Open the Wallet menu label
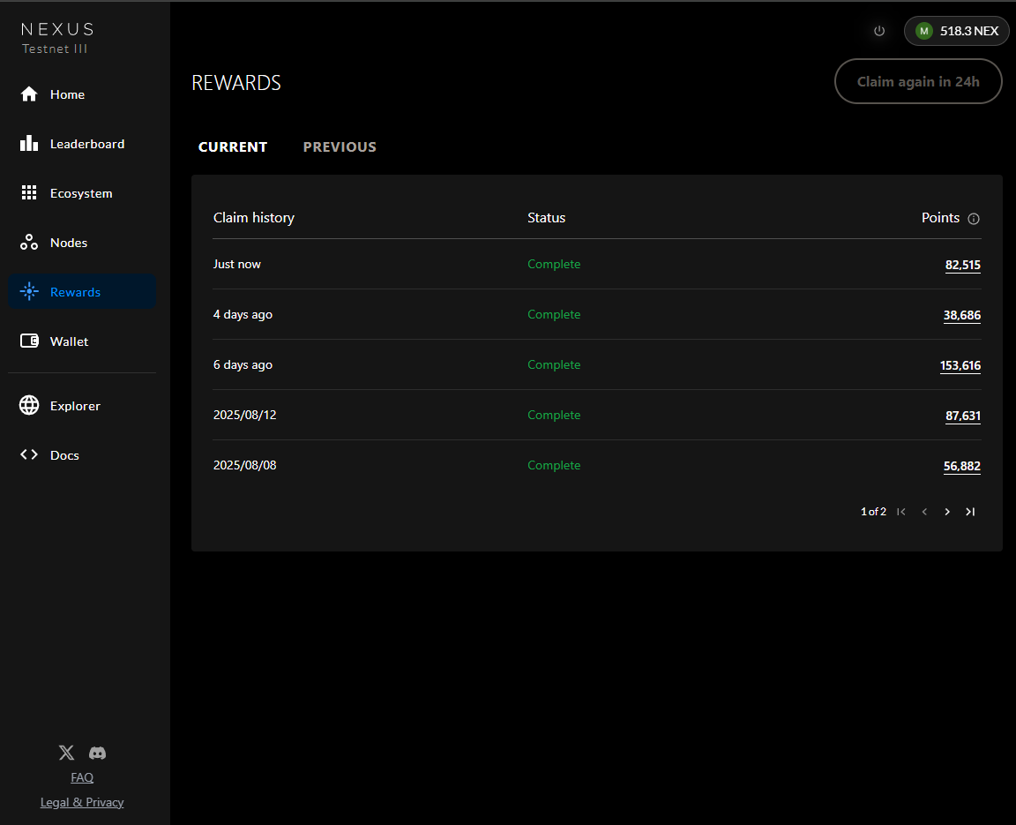The height and width of the screenshot is (825, 1016). (x=70, y=341)
